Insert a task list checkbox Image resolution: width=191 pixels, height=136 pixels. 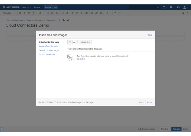(57, 13)
